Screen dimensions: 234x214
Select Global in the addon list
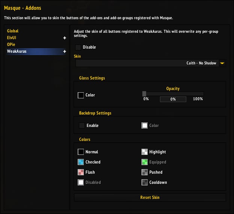(x=13, y=31)
